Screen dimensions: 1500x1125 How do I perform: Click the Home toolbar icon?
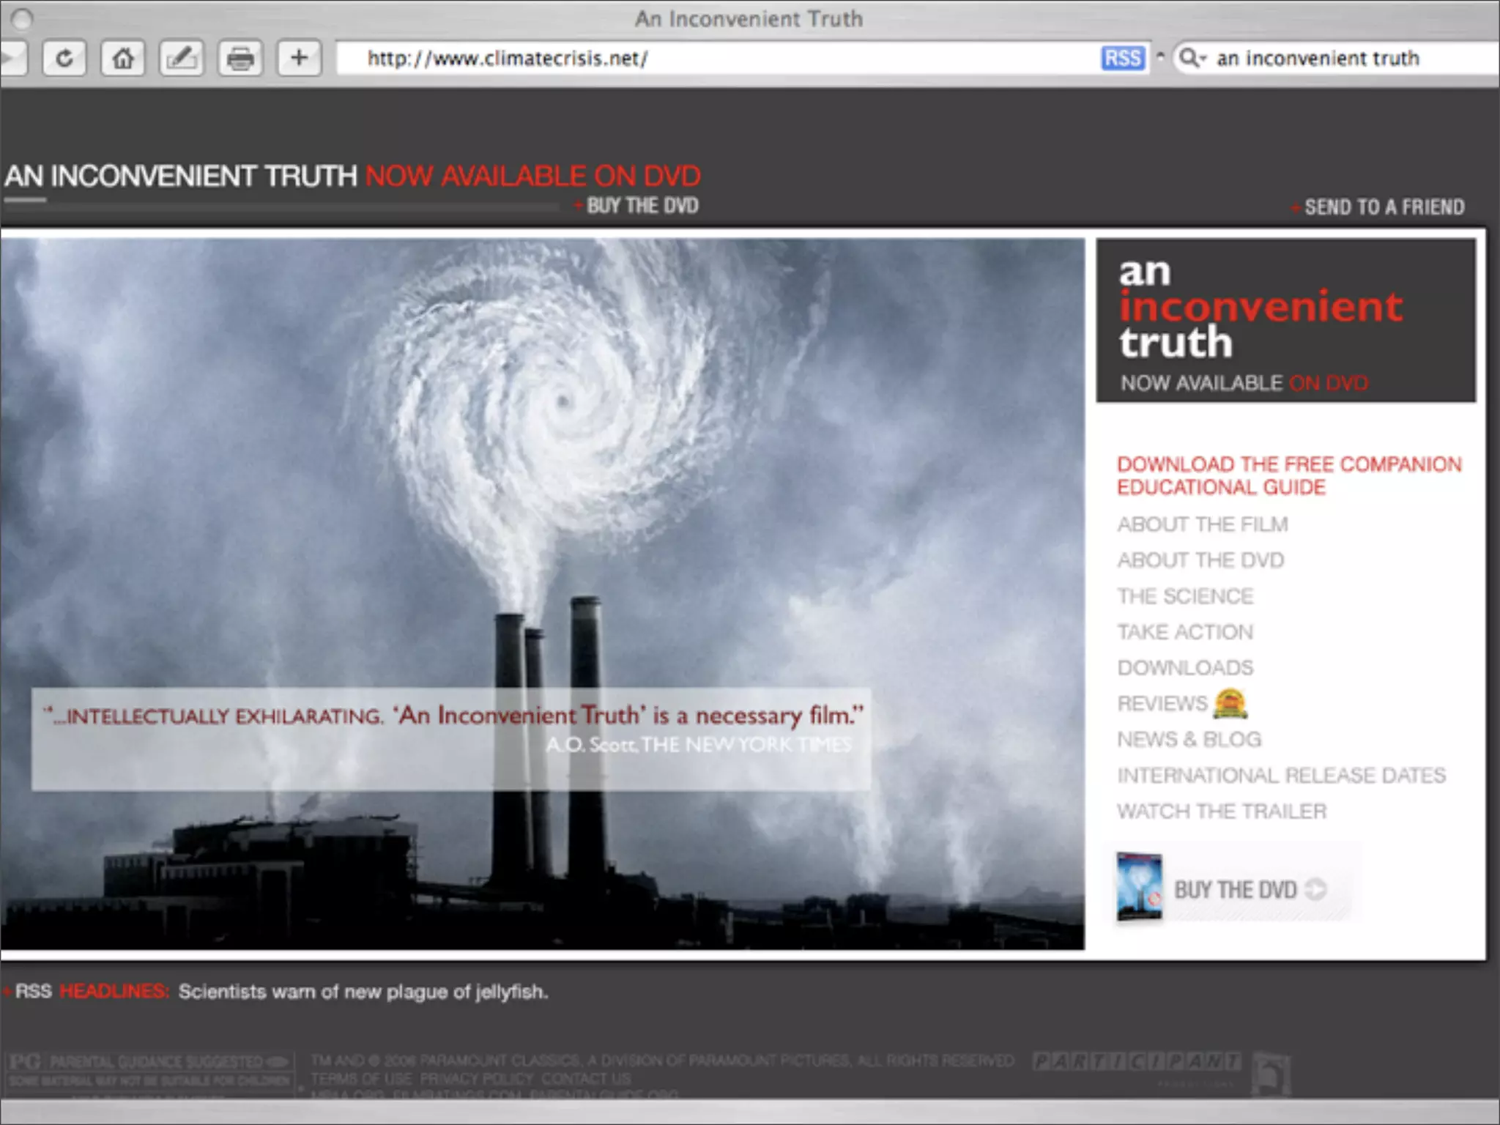click(x=123, y=58)
